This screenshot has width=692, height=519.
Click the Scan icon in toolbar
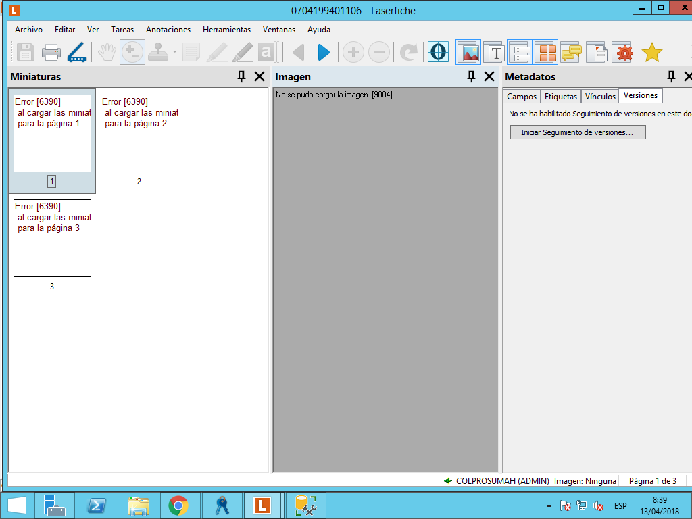coord(76,52)
